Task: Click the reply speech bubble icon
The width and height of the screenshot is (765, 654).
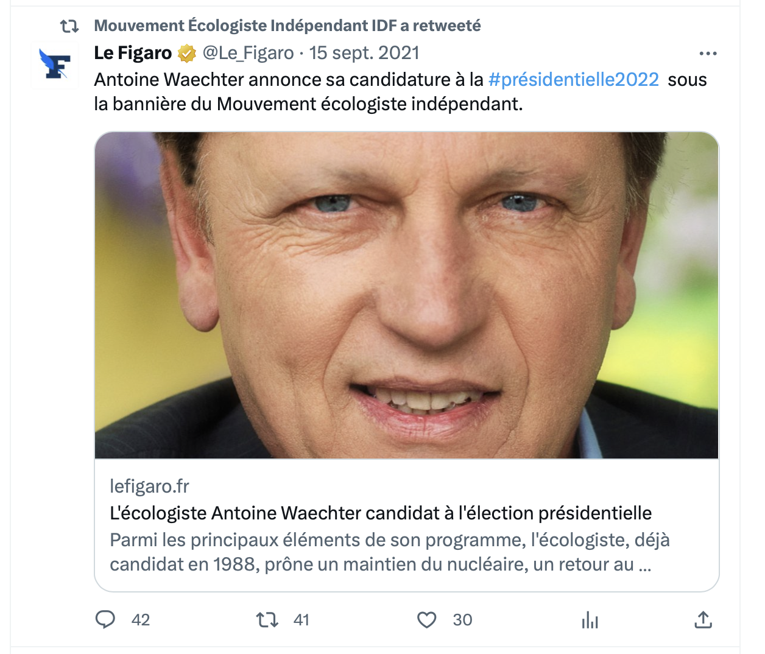Action: pos(105,619)
